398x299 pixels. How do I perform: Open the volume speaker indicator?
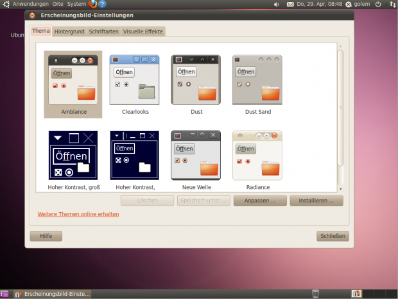point(277,5)
